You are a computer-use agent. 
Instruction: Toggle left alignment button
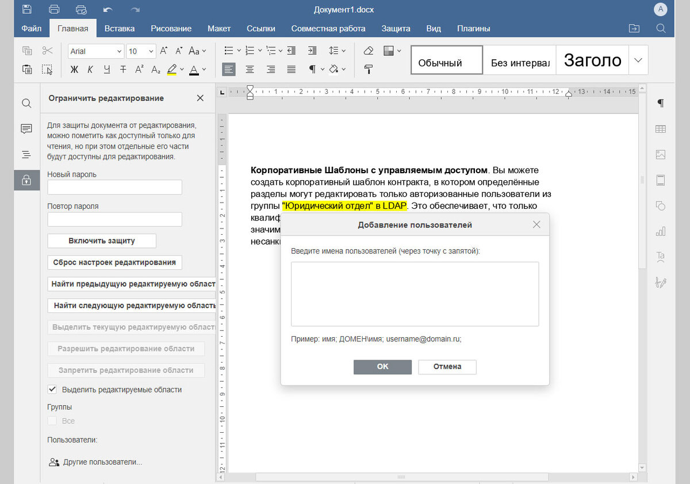229,70
